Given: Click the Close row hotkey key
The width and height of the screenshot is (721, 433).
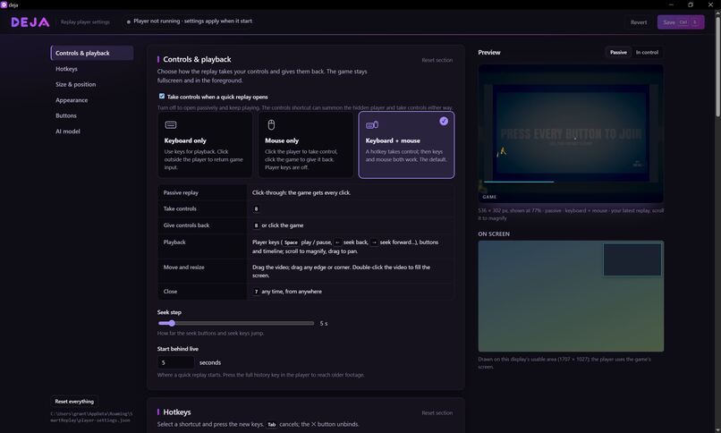Looking at the screenshot, I should pyautogui.click(x=256, y=292).
